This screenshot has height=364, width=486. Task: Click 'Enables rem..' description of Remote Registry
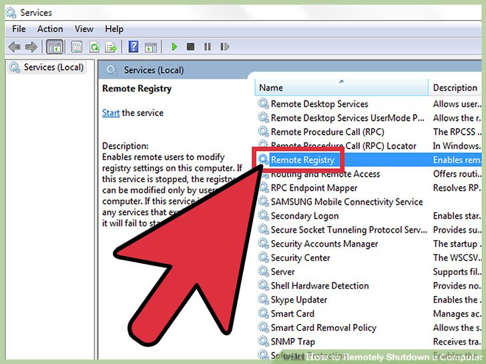click(x=457, y=160)
